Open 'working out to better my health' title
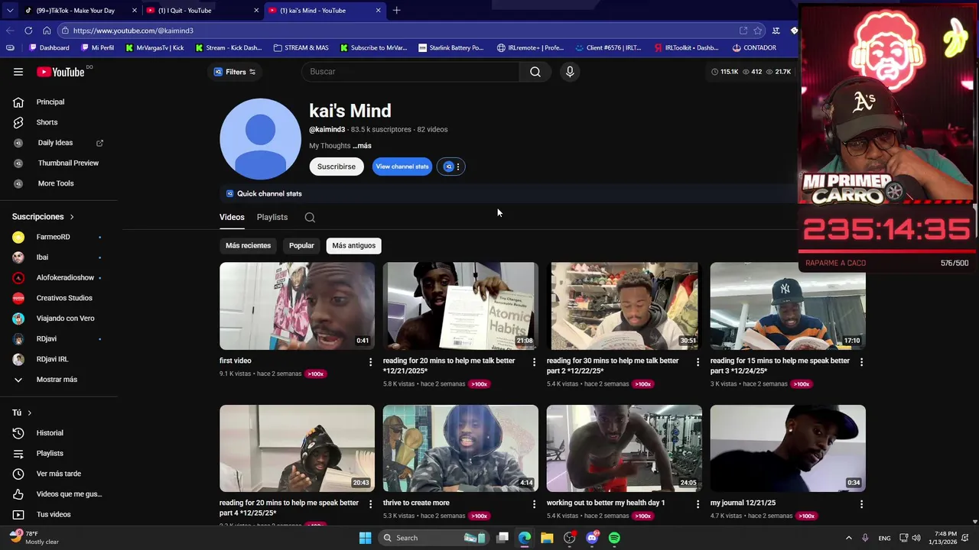The width and height of the screenshot is (979, 550). point(606,503)
